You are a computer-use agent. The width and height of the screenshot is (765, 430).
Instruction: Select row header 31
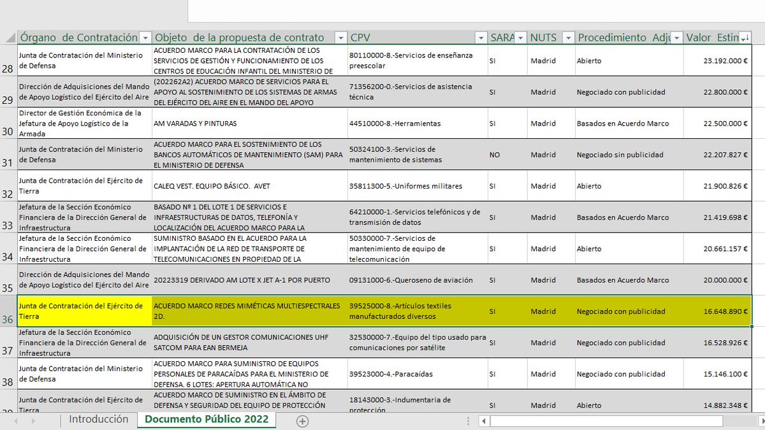pyautogui.click(x=8, y=154)
